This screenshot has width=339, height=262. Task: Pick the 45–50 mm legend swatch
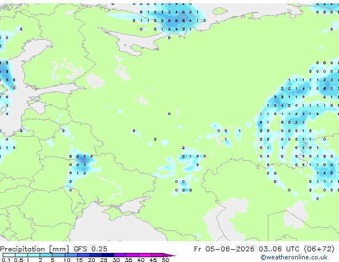click(157, 255)
